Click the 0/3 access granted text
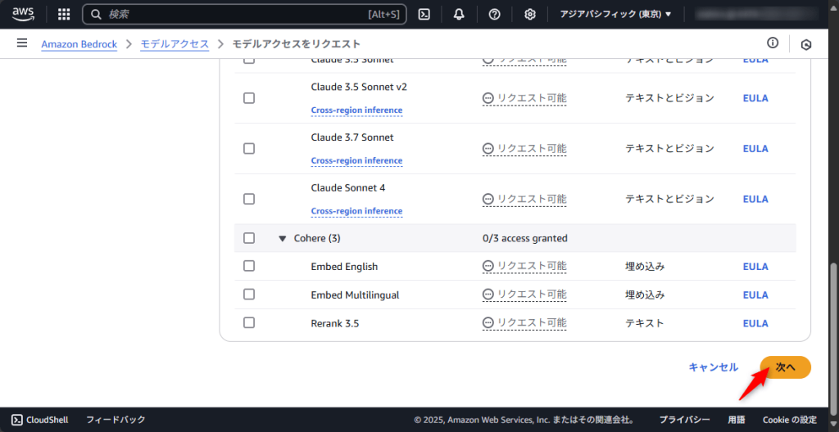Screen dimensions: 839x432 tap(525, 238)
